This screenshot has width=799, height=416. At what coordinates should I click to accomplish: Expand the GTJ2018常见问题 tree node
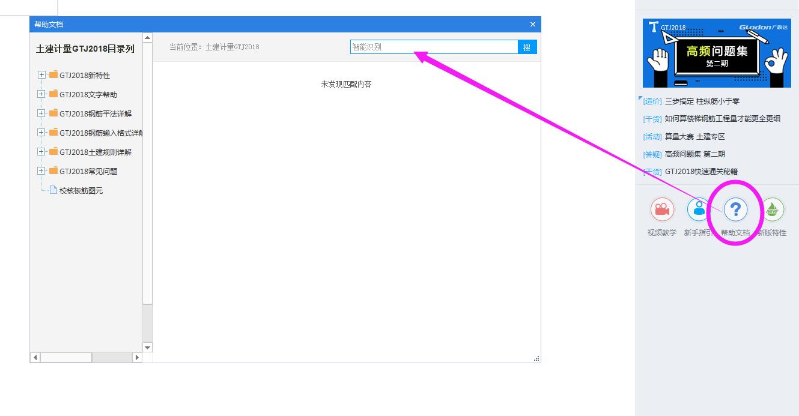(41, 171)
